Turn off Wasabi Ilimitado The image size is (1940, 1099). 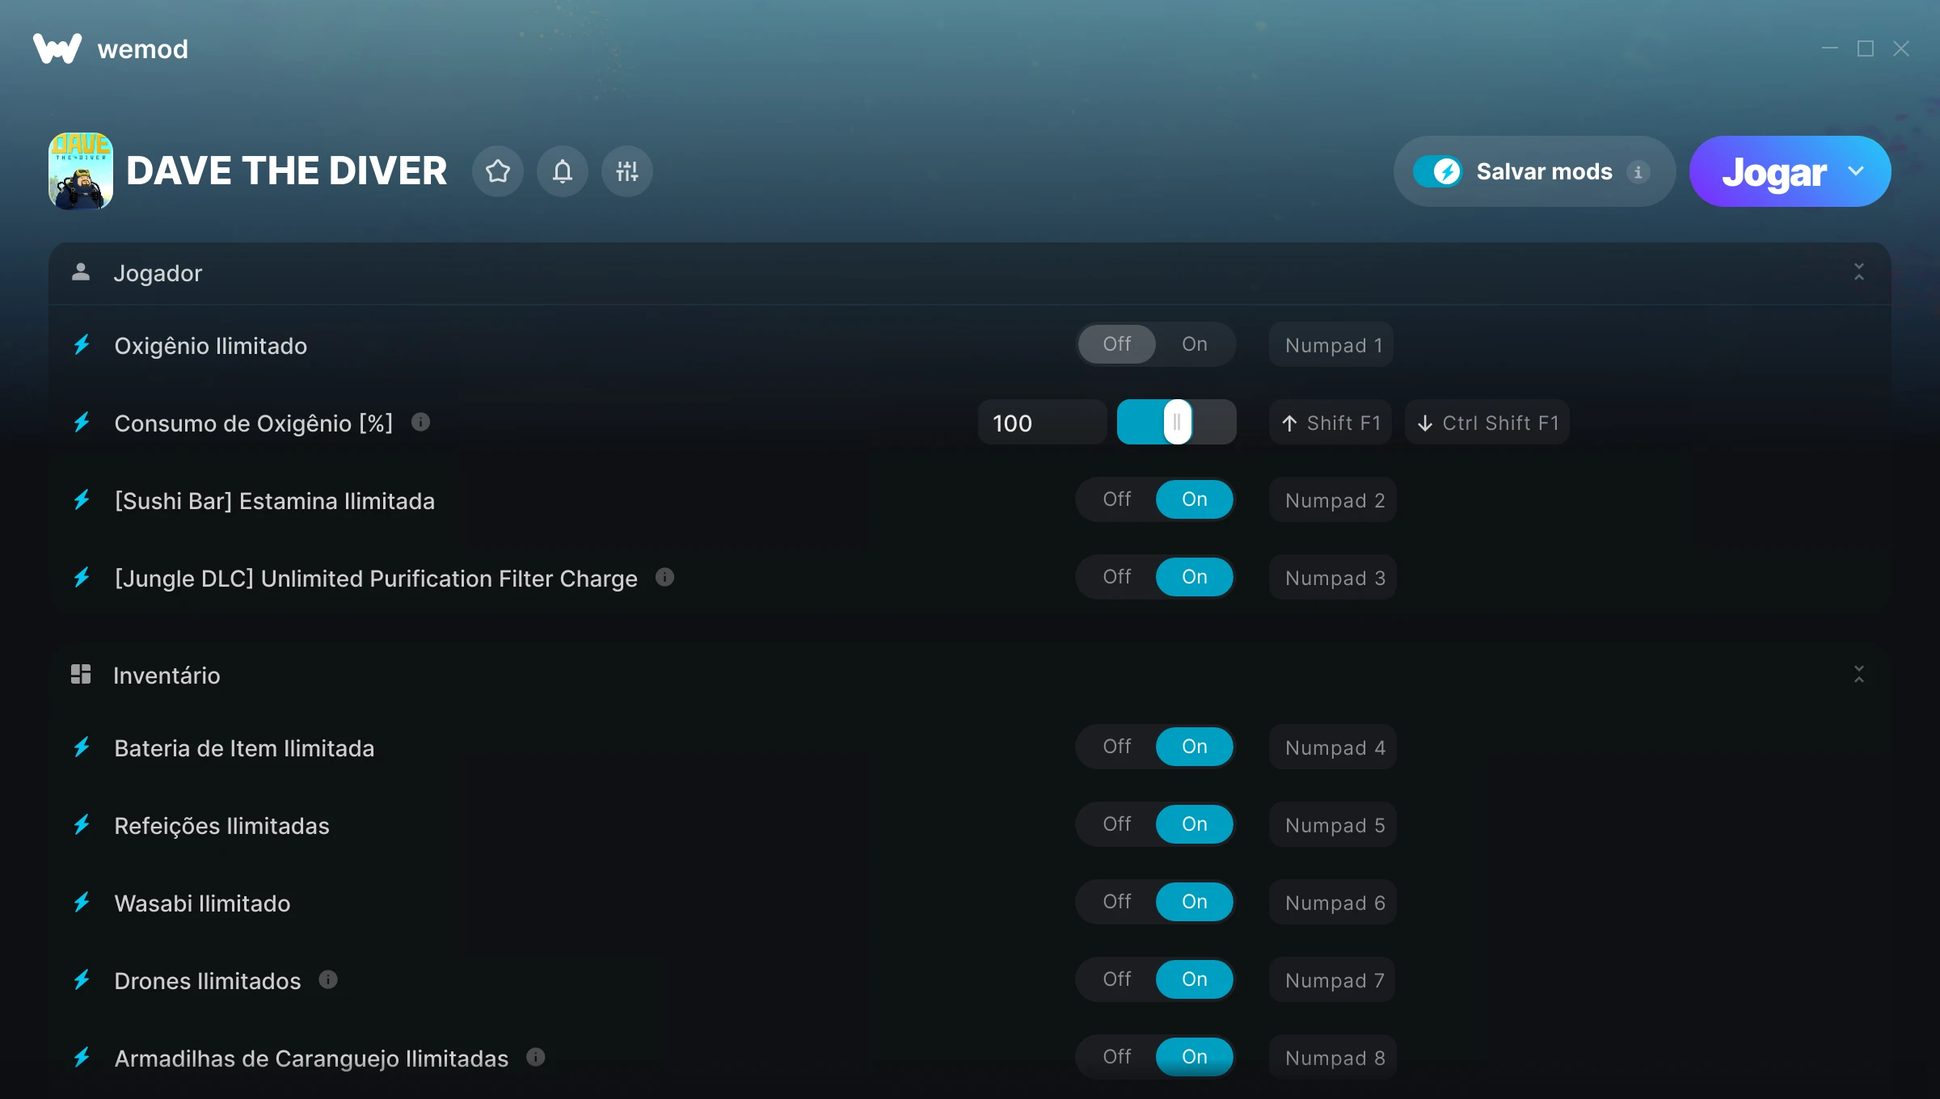(1117, 902)
